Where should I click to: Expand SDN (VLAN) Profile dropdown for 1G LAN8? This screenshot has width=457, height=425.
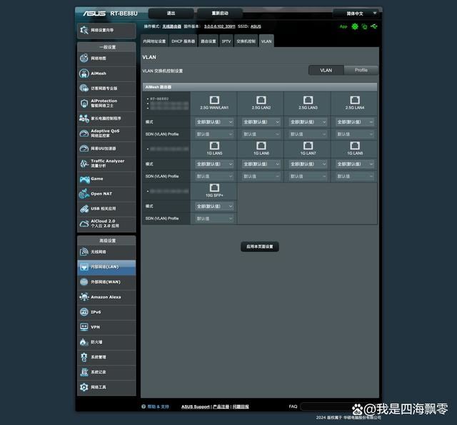point(355,176)
